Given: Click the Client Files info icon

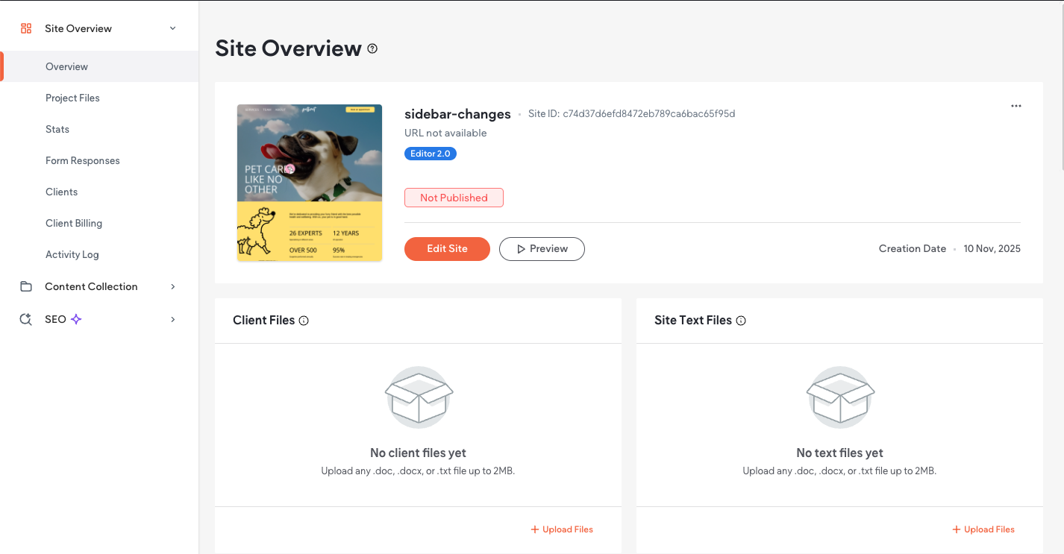Looking at the screenshot, I should coord(304,321).
